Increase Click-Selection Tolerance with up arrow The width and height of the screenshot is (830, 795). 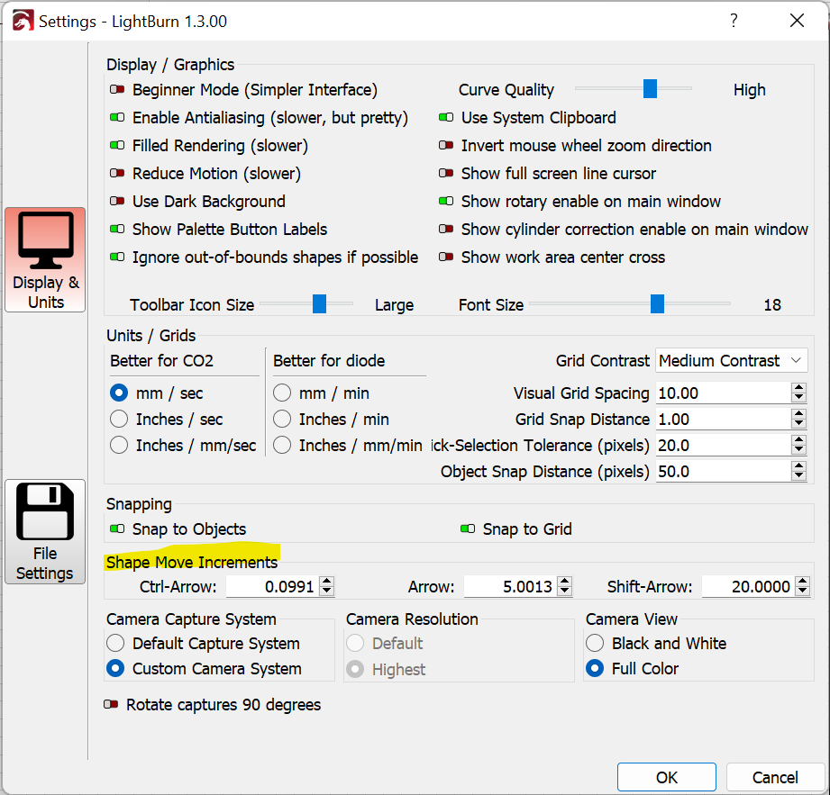[798, 439]
